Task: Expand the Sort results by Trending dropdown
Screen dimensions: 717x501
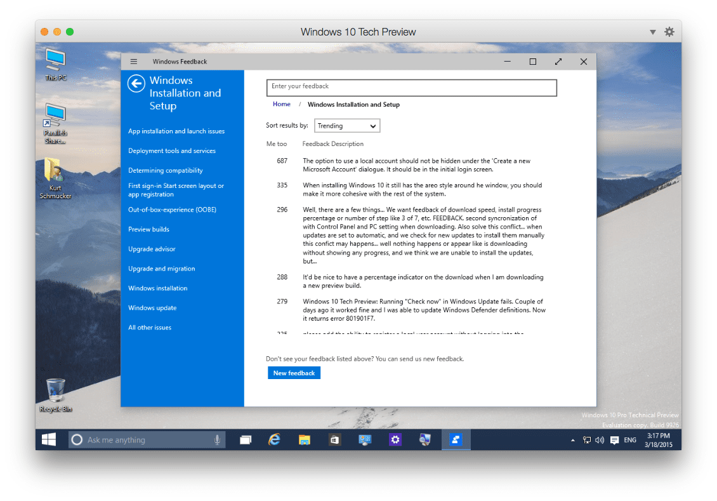Action: click(x=347, y=126)
